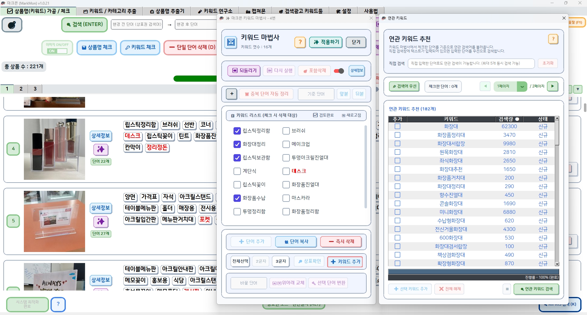This screenshot has height=315, width=587.
Task: Click 새로고침 refresh in keyword list header
Action: click(352, 115)
